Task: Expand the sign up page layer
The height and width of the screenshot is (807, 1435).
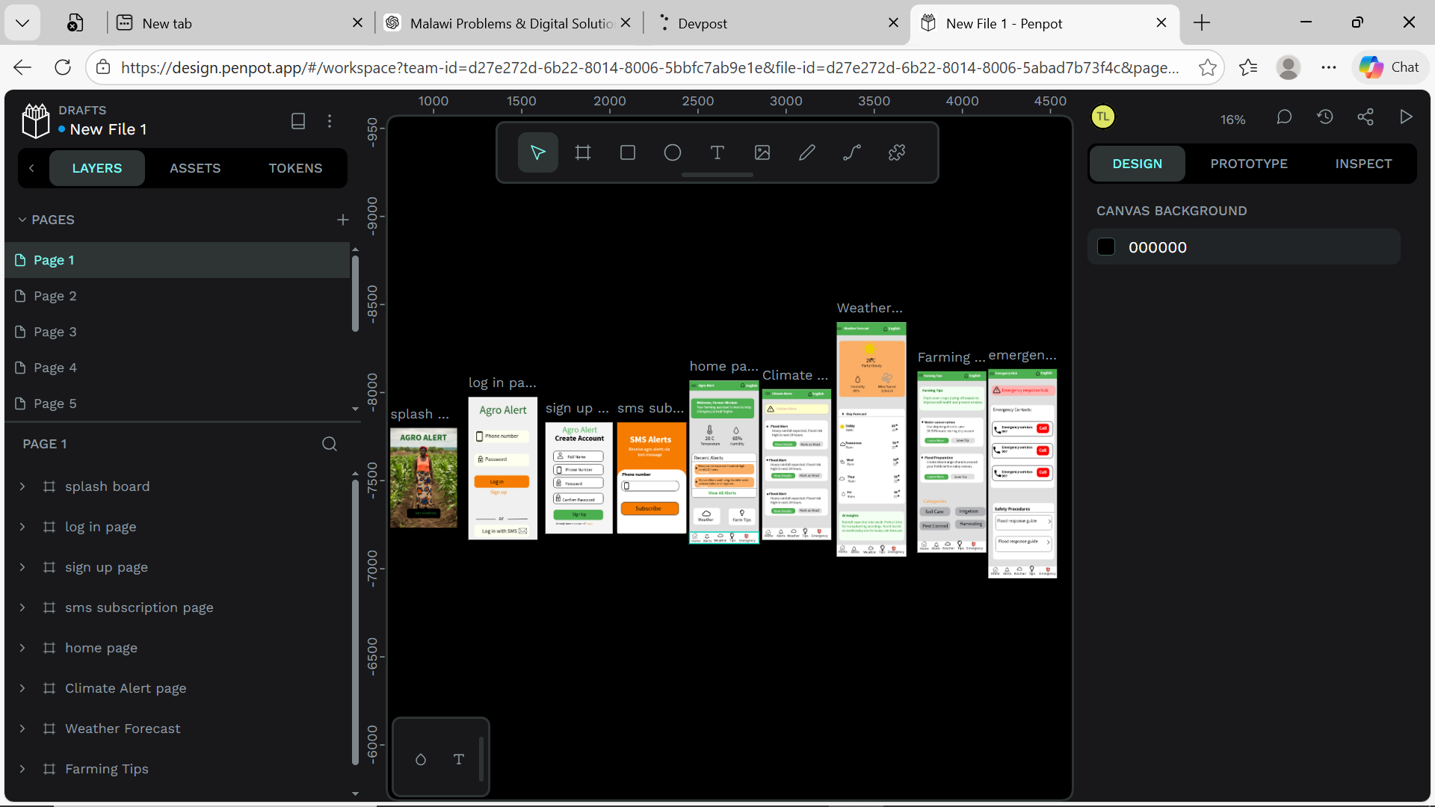Action: click(x=22, y=567)
